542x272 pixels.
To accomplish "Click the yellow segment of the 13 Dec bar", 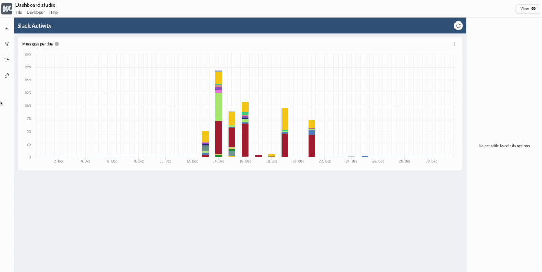I will click(205, 137).
